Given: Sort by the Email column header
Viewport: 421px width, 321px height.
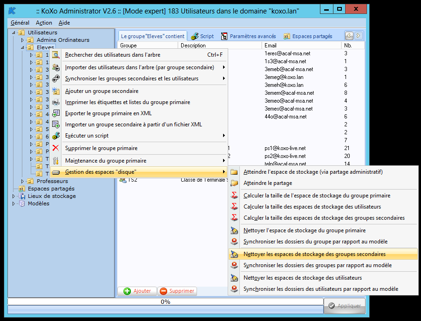Looking at the screenshot, I should [x=301, y=46].
